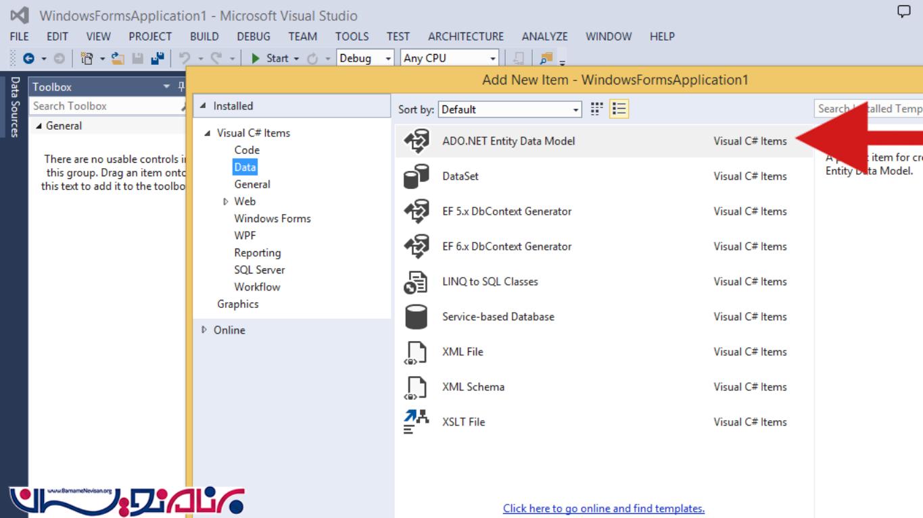Viewport: 923px width, 518px height.
Task: Click the XML Schema template icon
Action: click(x=417, y=387)
